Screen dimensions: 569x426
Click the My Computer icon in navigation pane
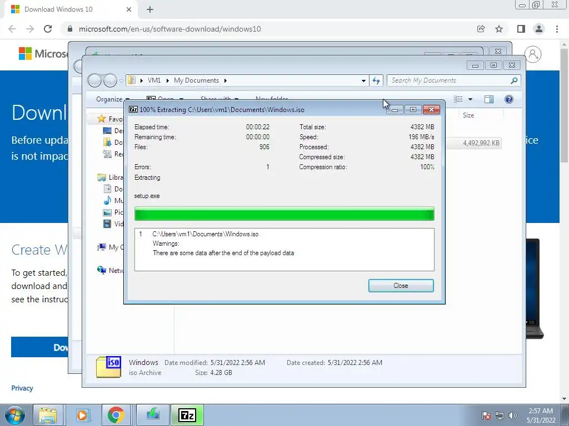[x=102, y=247]
